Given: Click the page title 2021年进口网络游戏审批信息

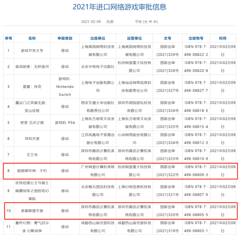Looking at the screenshot, I should (x=120, y=7).
